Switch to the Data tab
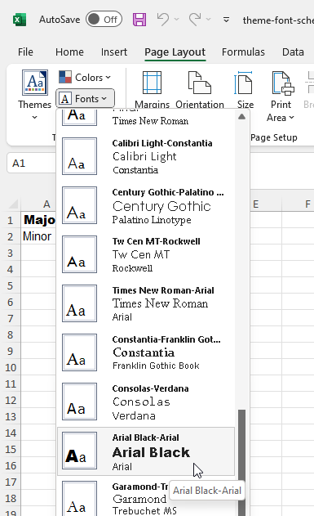This screenshot has height=516, width=314. click(293, 52)
